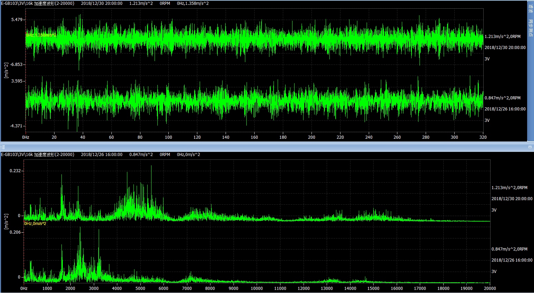Click 2018/12/26 16:00:00 timestamp in spectrum legend

click(512, 260)
